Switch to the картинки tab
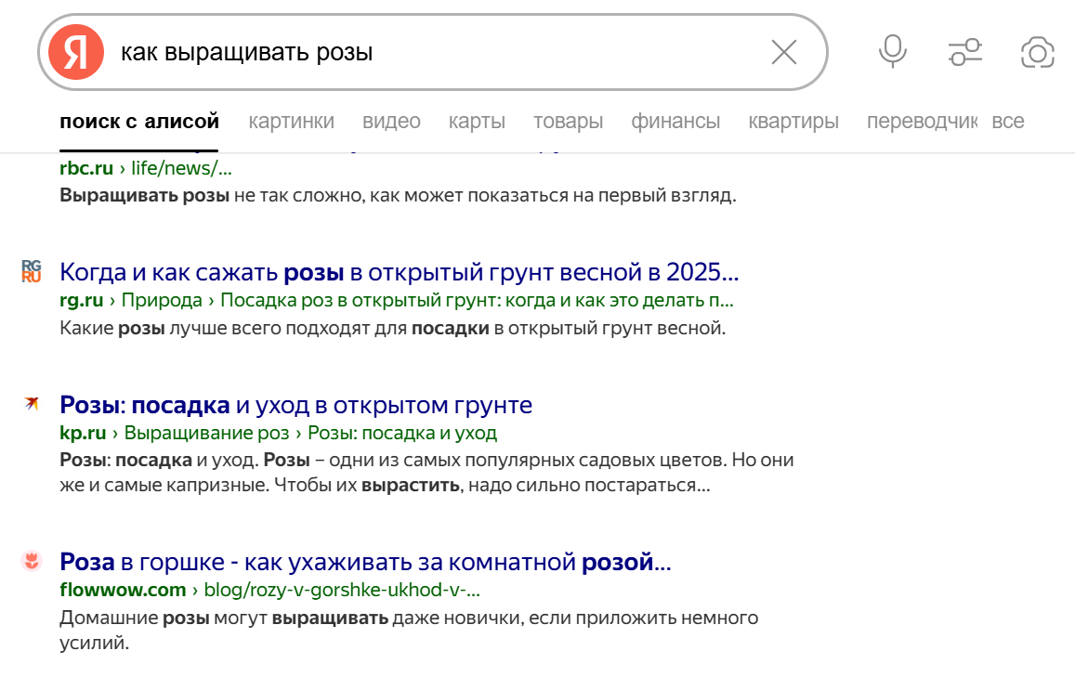The image size is (1075, 690). coord(291,122)
